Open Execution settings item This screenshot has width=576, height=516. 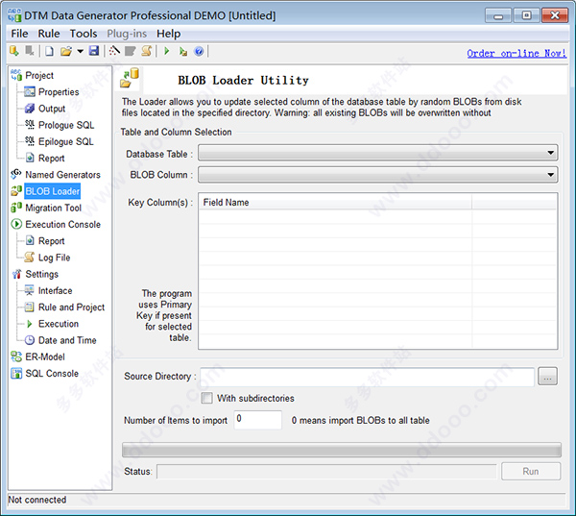coord(59,324)
